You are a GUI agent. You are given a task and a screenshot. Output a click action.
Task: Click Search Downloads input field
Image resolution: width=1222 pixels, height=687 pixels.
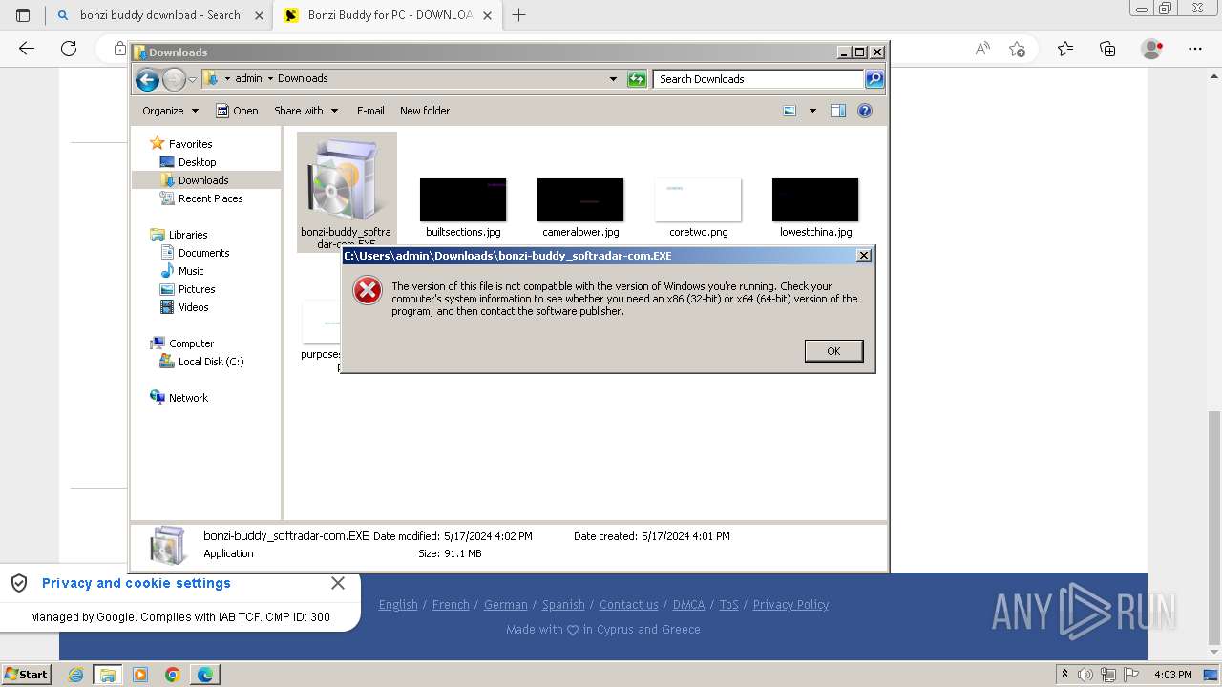(759, 79)
